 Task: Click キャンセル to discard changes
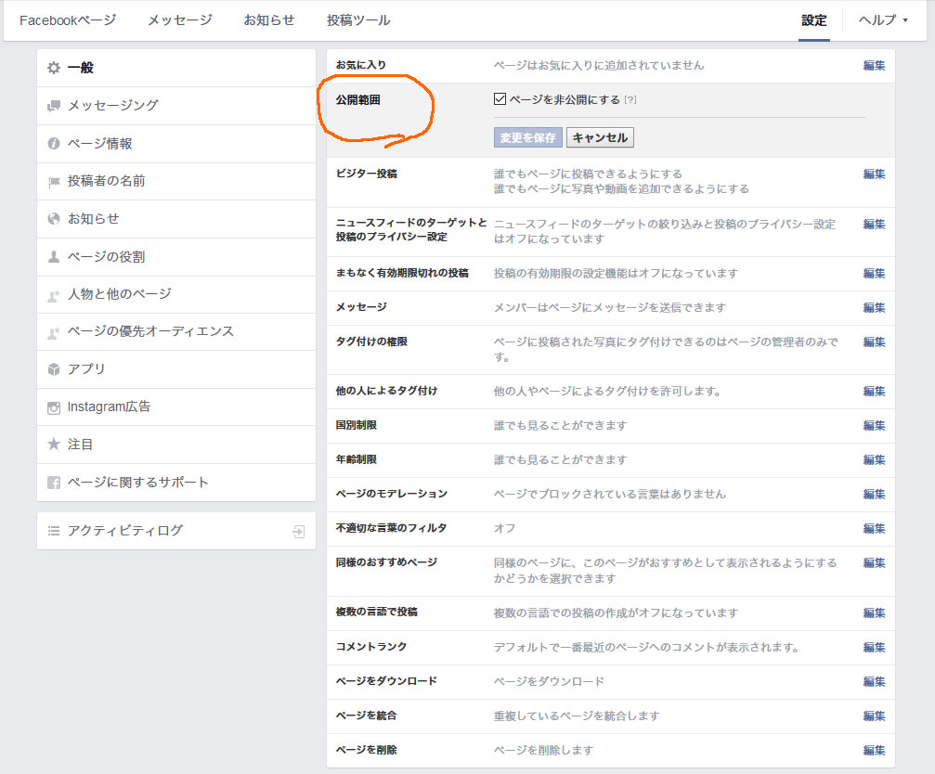[602, 136]
